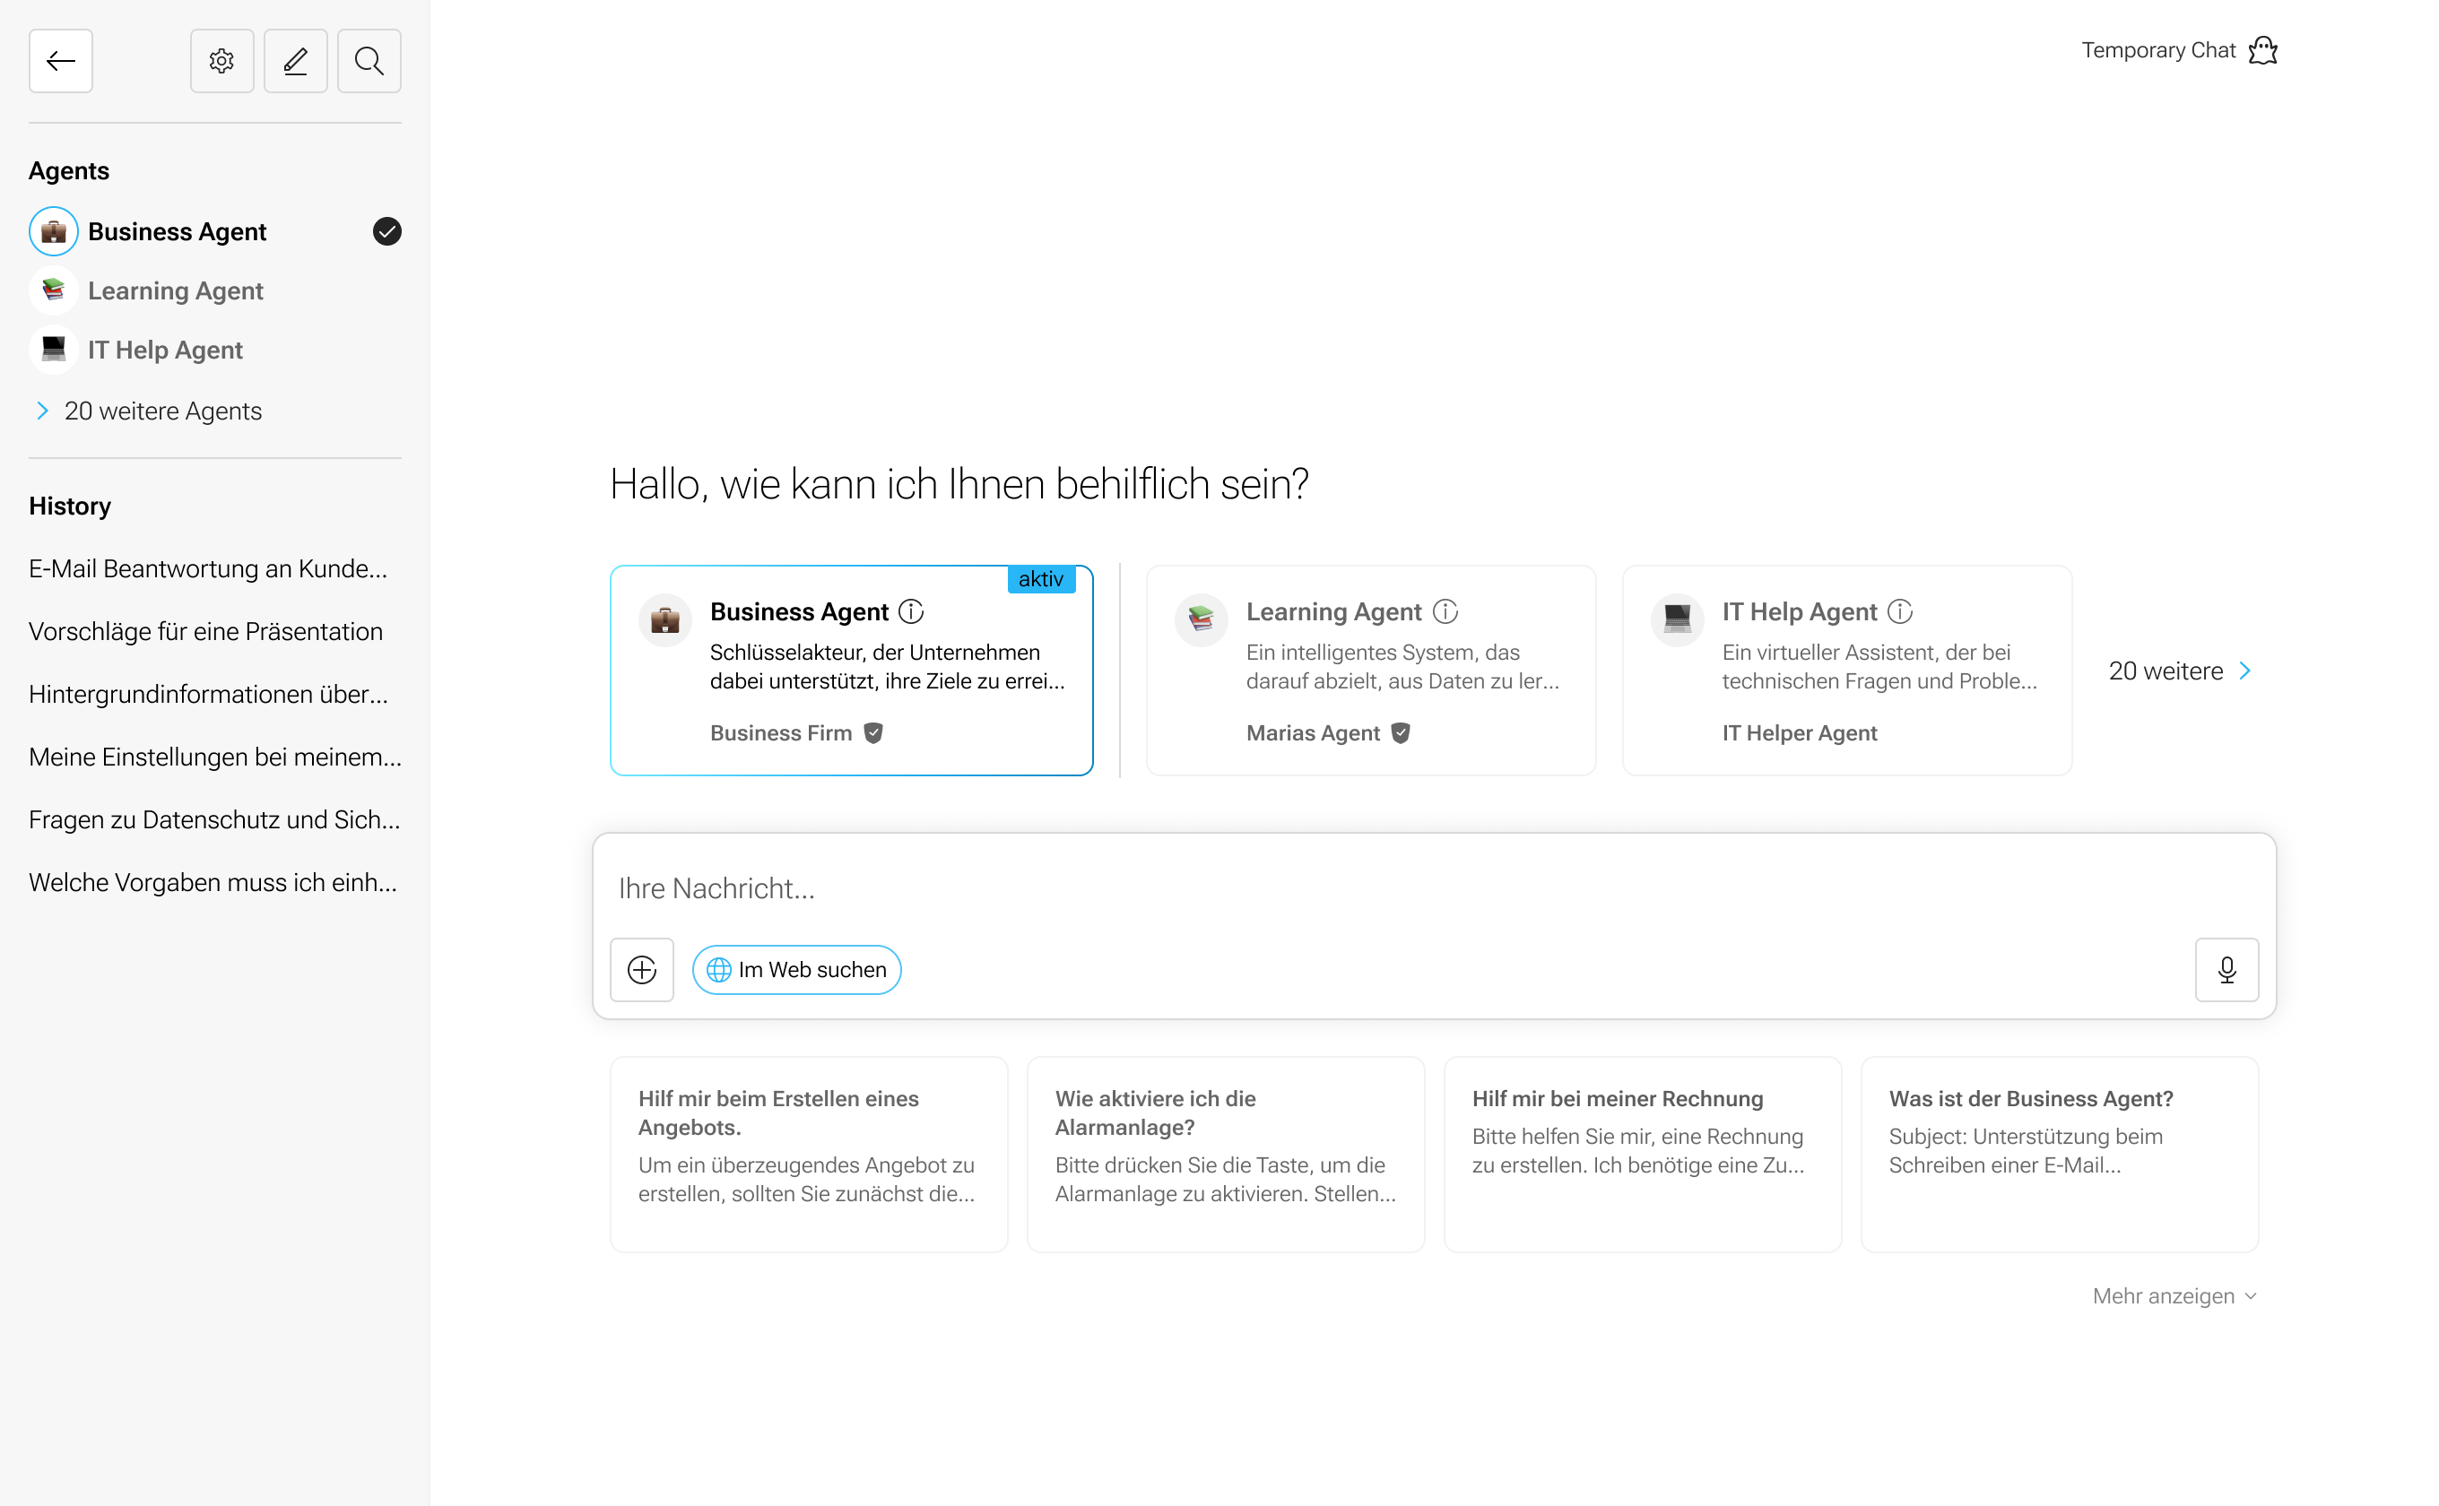Choose the Hilf mir bei meiner Rechnung suggestion
This screenshot has width=2439, height=1506.
click(x=1642, y=1154)
